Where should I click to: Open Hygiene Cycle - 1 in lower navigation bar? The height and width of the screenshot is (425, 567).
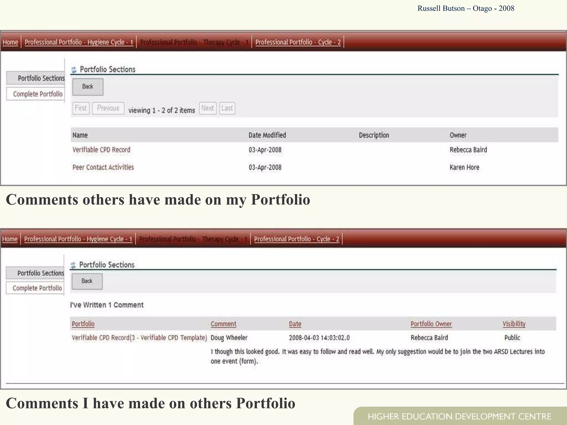[78, 239]
